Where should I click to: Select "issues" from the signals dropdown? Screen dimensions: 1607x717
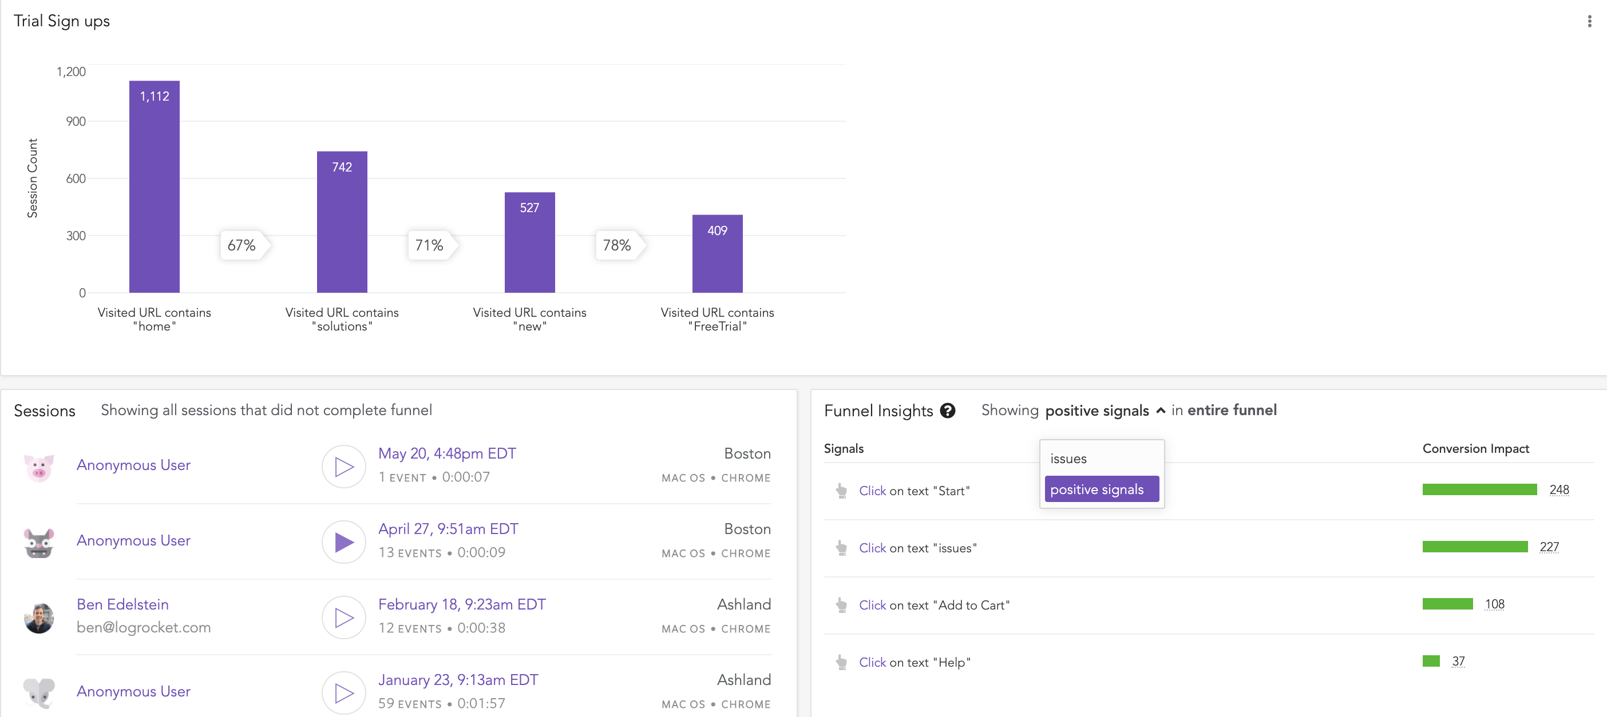pyautogui.click(x=1068, y=459)
